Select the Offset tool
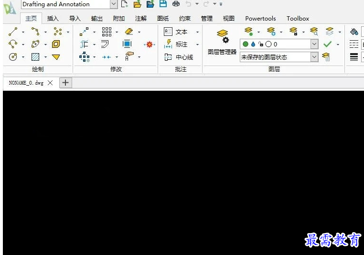The height and width of the screenshot is (255, 364). (x=105, y=44)
